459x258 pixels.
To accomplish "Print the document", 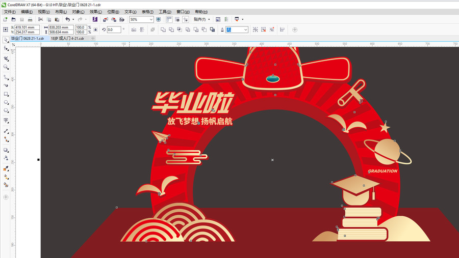I will coord(30,19).
